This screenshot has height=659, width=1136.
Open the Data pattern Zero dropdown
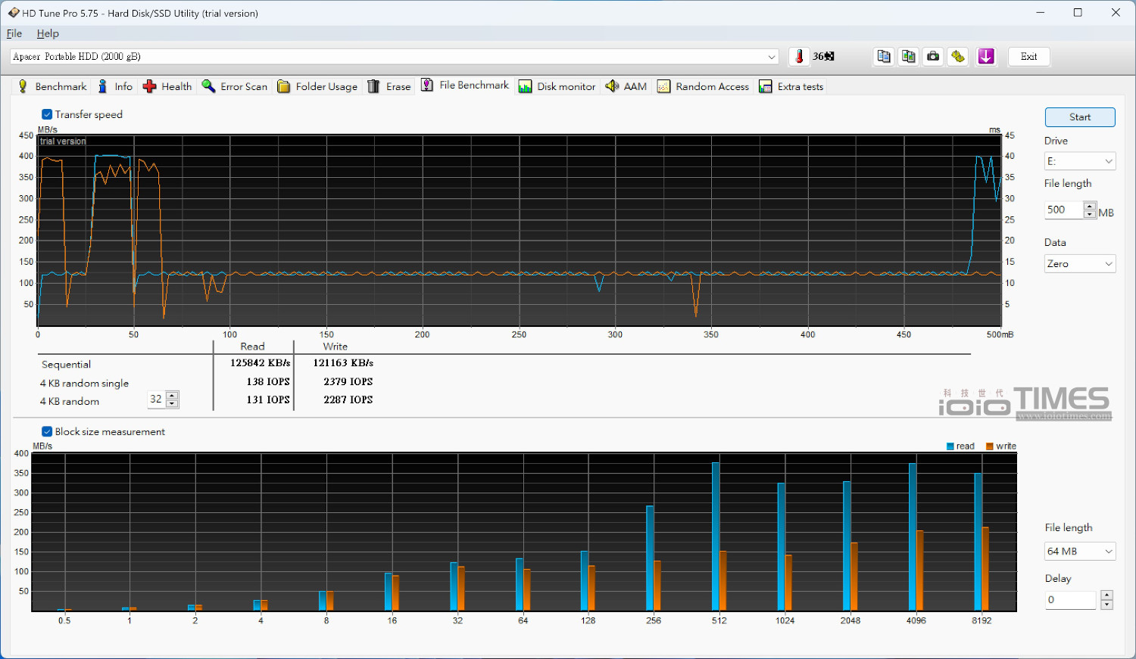[x=1080, y=264]
